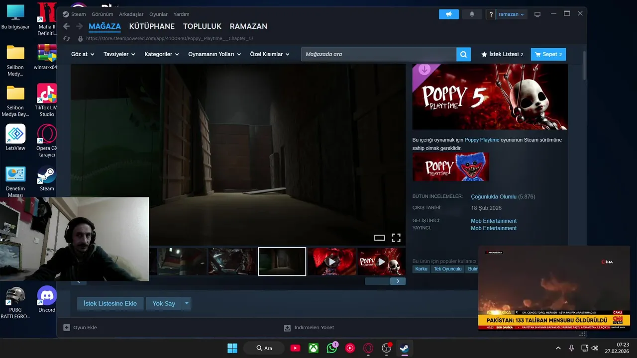Click the magnifier search button in the store
637x358 pixels.
[x=463, y=54]
